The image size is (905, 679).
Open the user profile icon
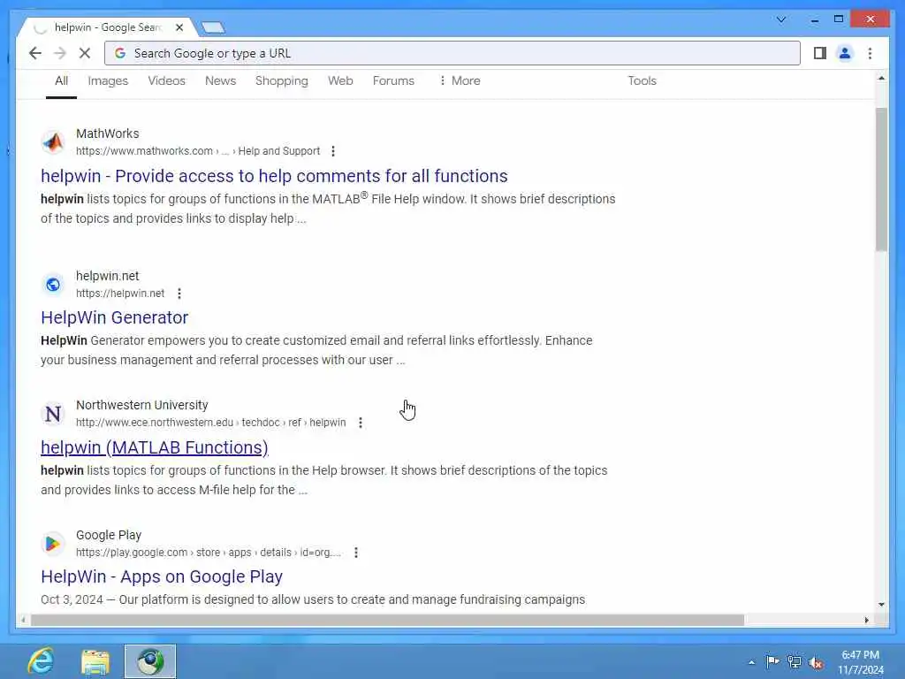pos(844,53)
